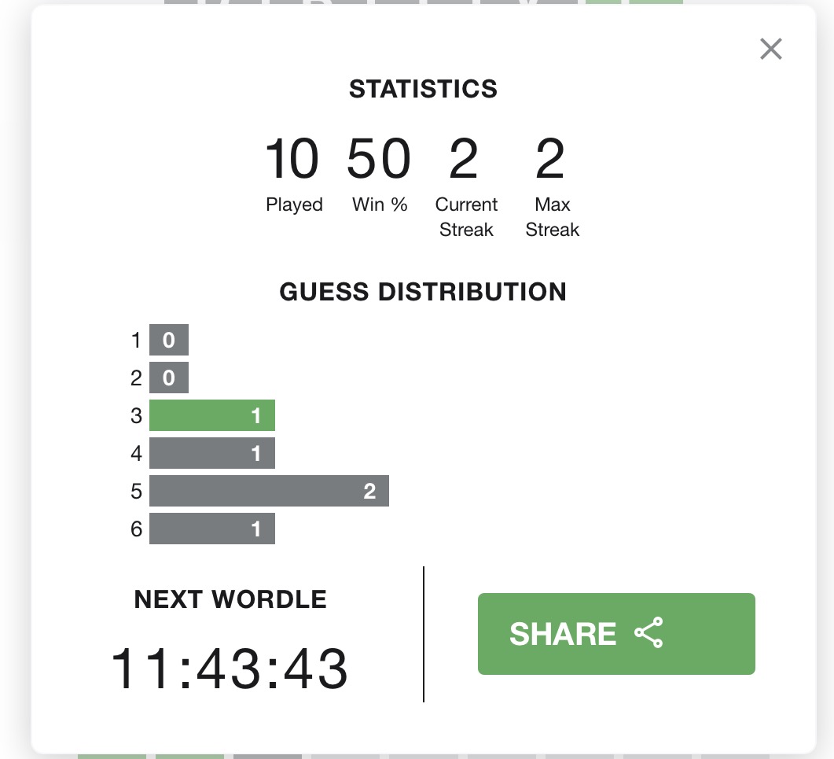Select the bar for 6 guesses
This screenshot has height=759, width=834.
[x=212, y=529]
